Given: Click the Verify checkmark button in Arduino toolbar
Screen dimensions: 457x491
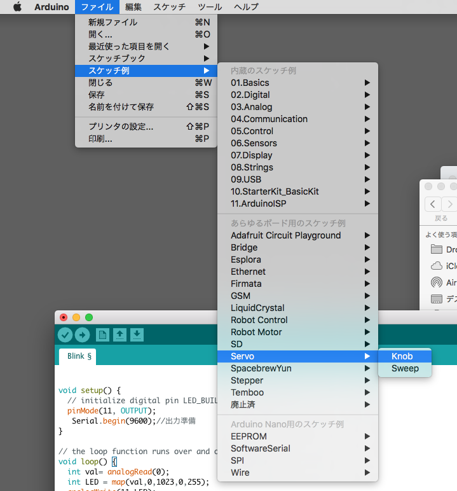Looking at the screenshot, I should click(x=65, y=335).
